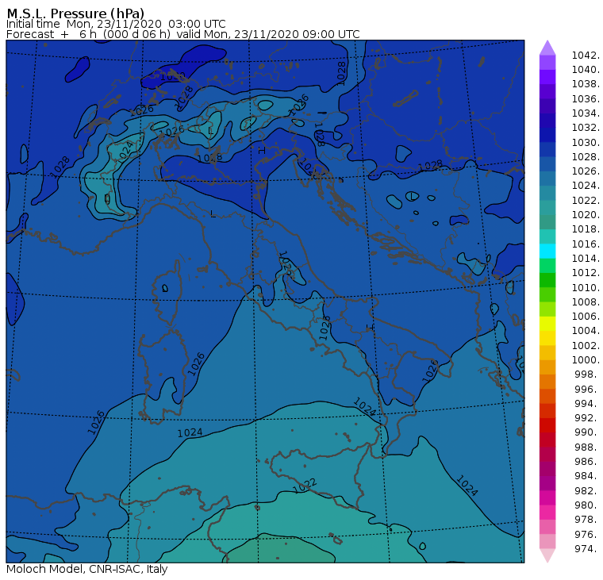Click the '1016.' colorbar label
The width and height of the screenshot is (603, 580).
[586, 244]
